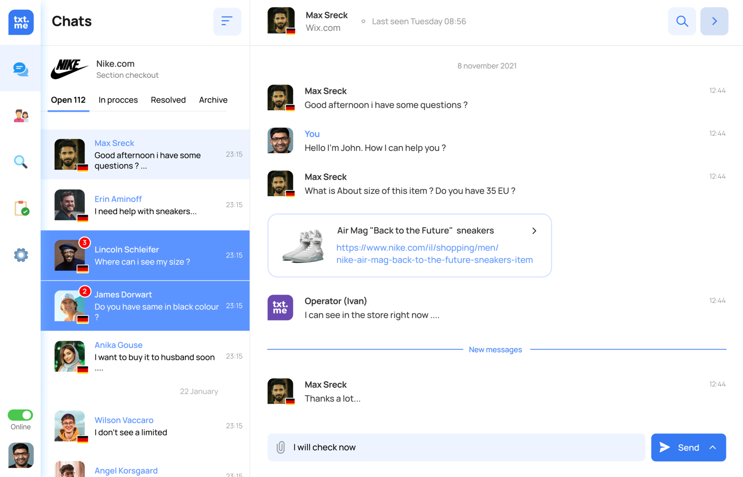Expand the Send options arrow
743x477 pixels.
click(x=712, y=447)
